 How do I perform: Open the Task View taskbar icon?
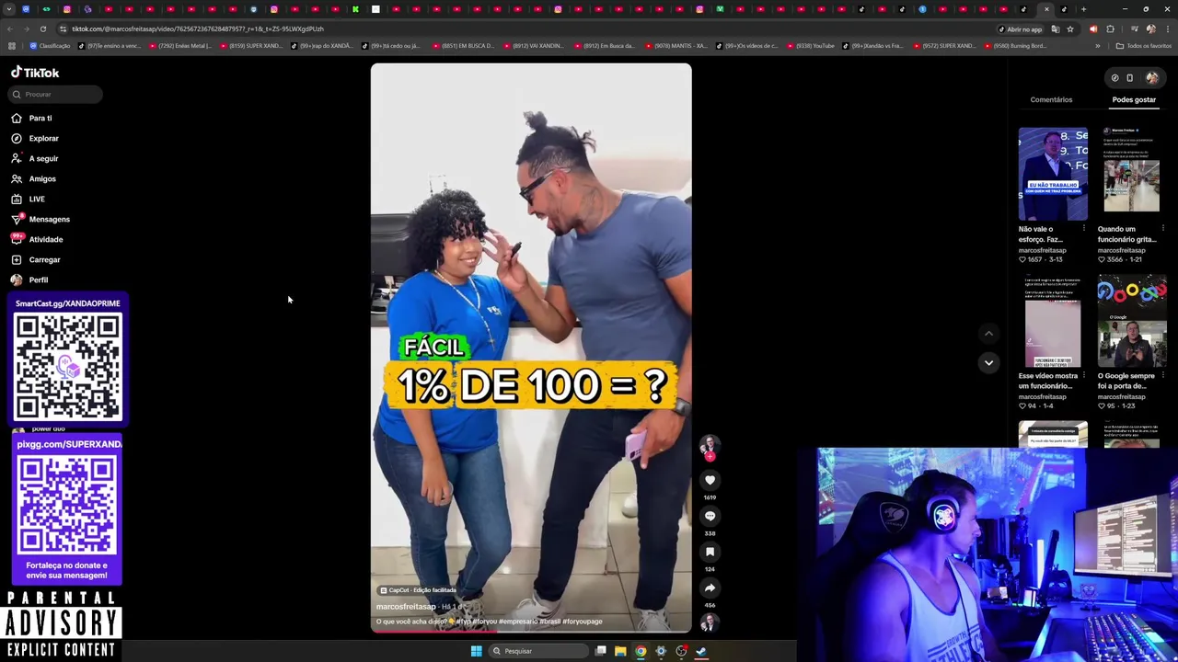pyautogui.click(x=600, y=651)
